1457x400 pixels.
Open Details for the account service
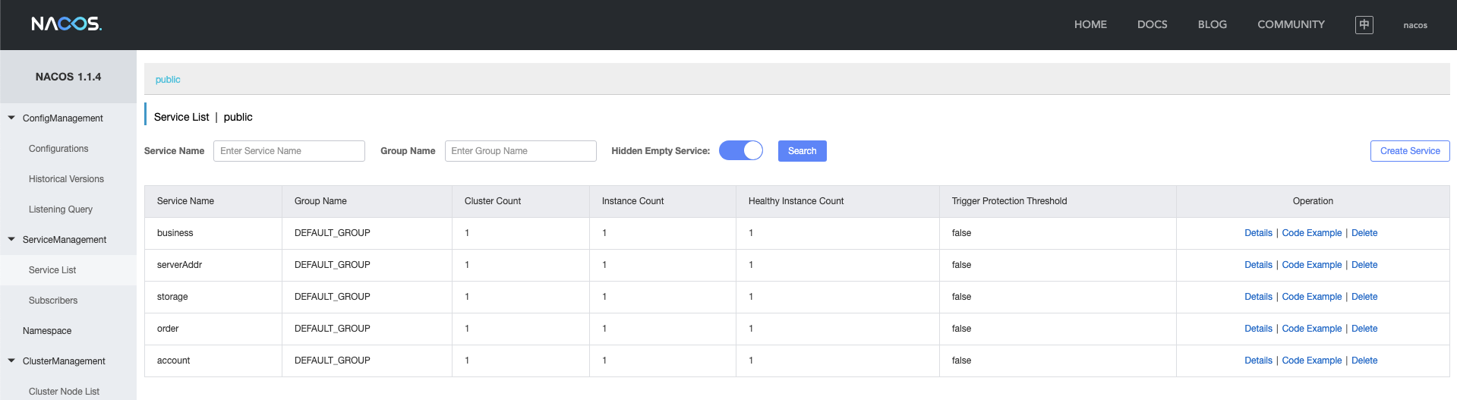(1258, 361)
